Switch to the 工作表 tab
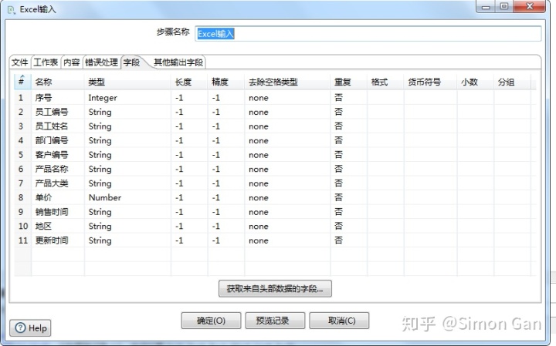 46,62
